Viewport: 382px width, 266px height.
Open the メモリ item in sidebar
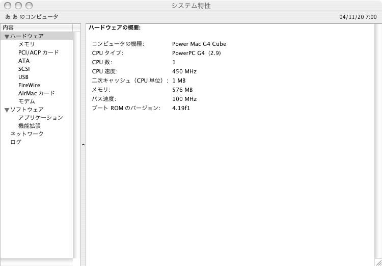pyautogui.click(x=26, y=44)
